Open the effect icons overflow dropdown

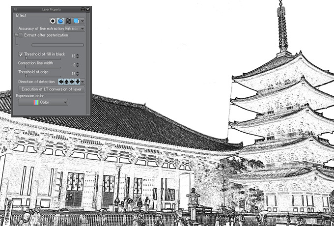pyautogui.click(x=83, y=21)
